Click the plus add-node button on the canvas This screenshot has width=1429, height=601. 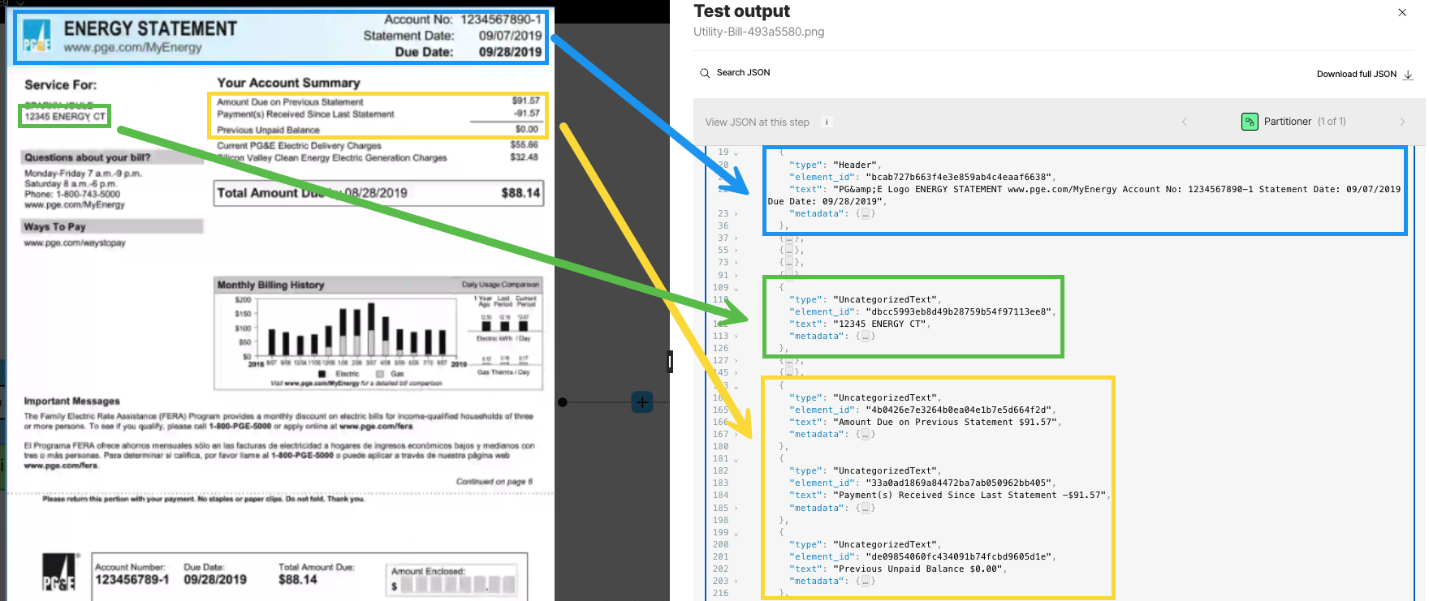(642, 401)
